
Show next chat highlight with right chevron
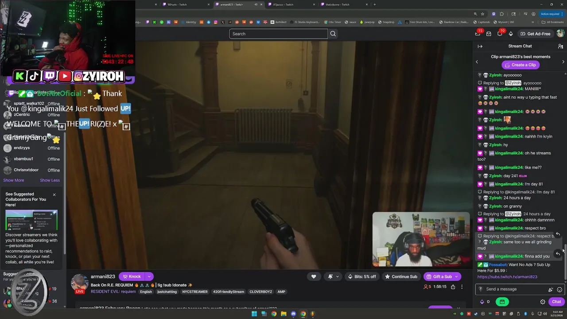tap(563, 62)
